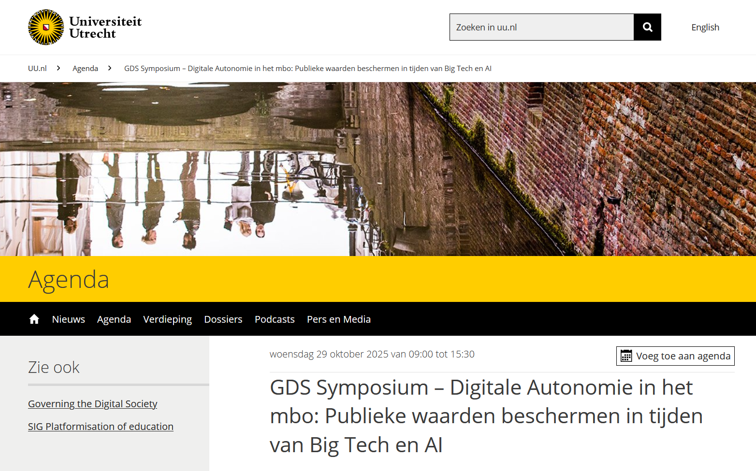The height and width of the screenshot is (471, 756).
Task: Click the magnifying glass search button
Action: [647, 27]
